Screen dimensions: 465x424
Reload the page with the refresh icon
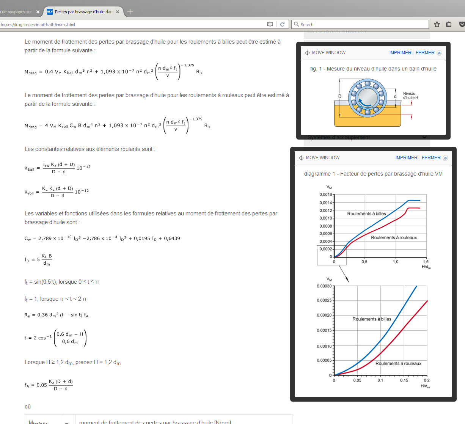282,24
